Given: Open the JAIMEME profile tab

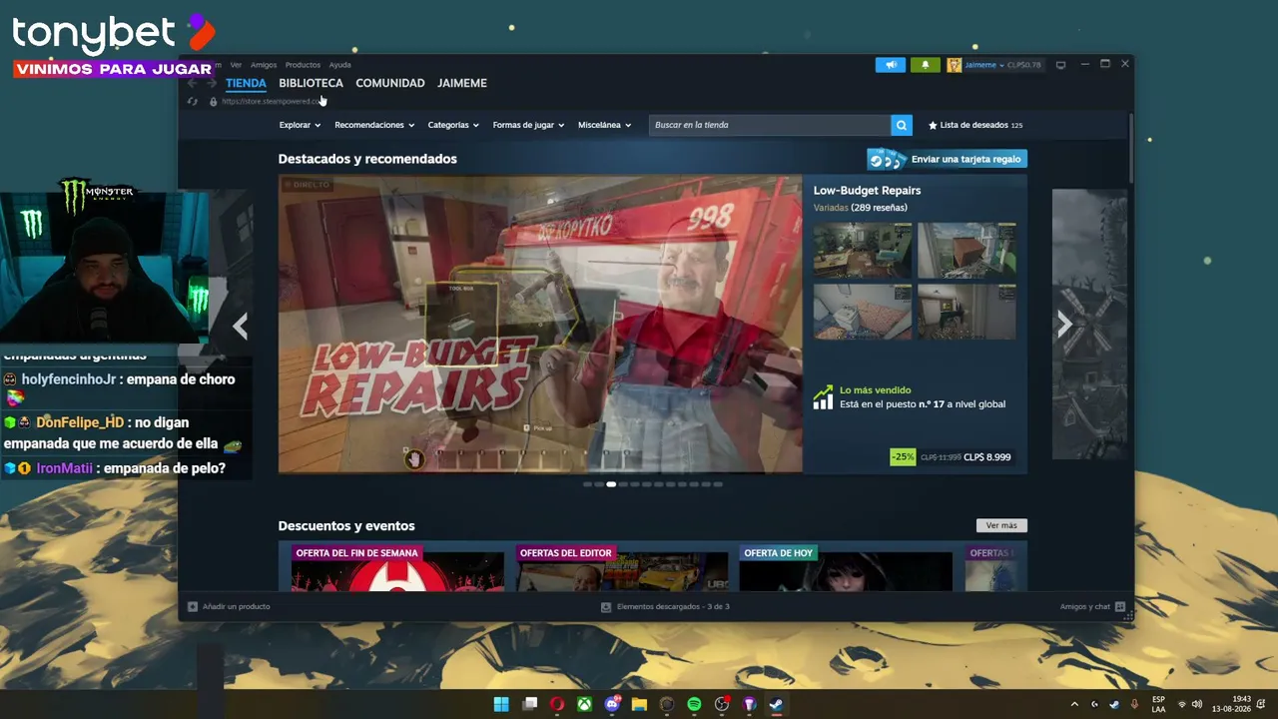Looking at the screenshot, I should tap(462, 83).
